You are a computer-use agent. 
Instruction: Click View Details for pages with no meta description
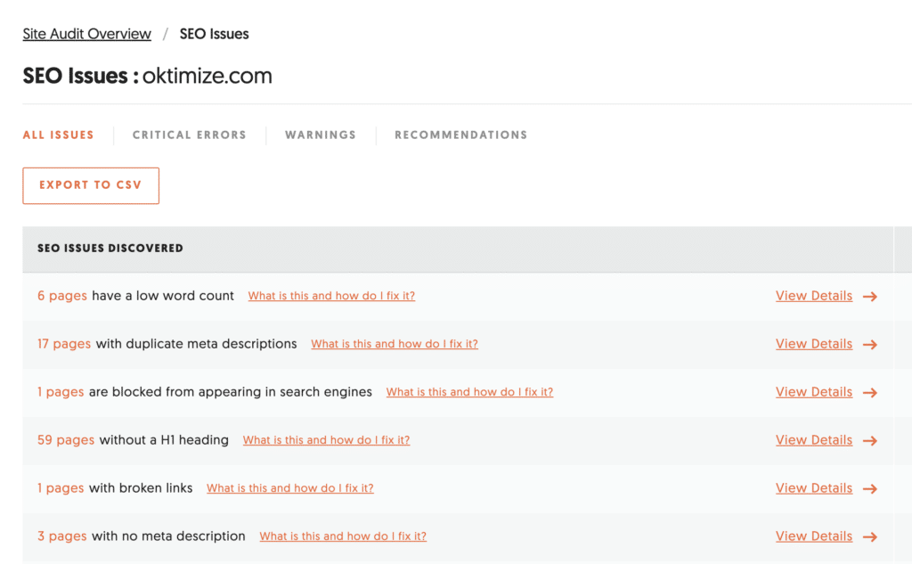point(813,536)
